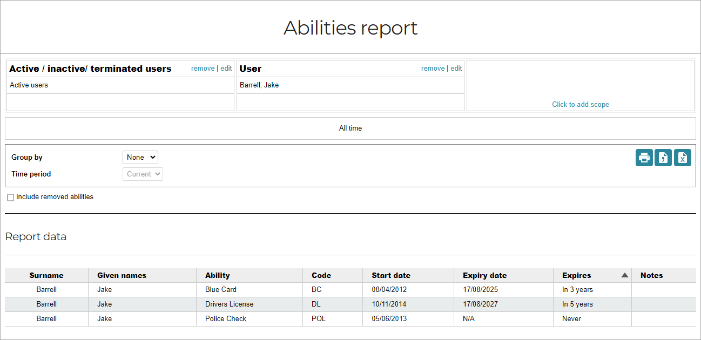The width and height of the screenshot is (701, 340).
Task: Click the Abilities report title
Action: pos(351,28)
